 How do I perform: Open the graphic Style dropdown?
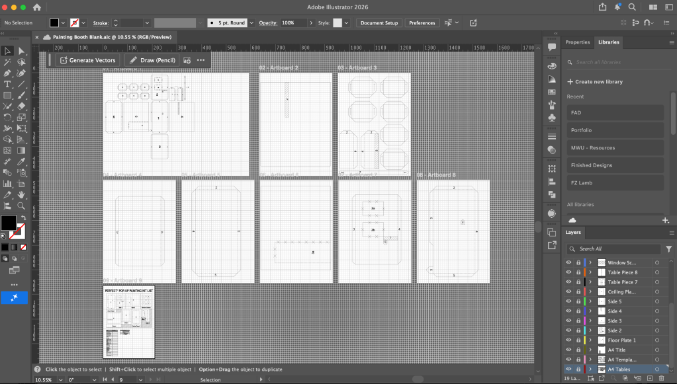[x=347, y=22]
